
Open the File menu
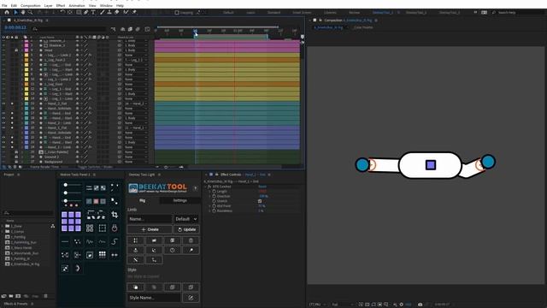click(x=4, y=6)
